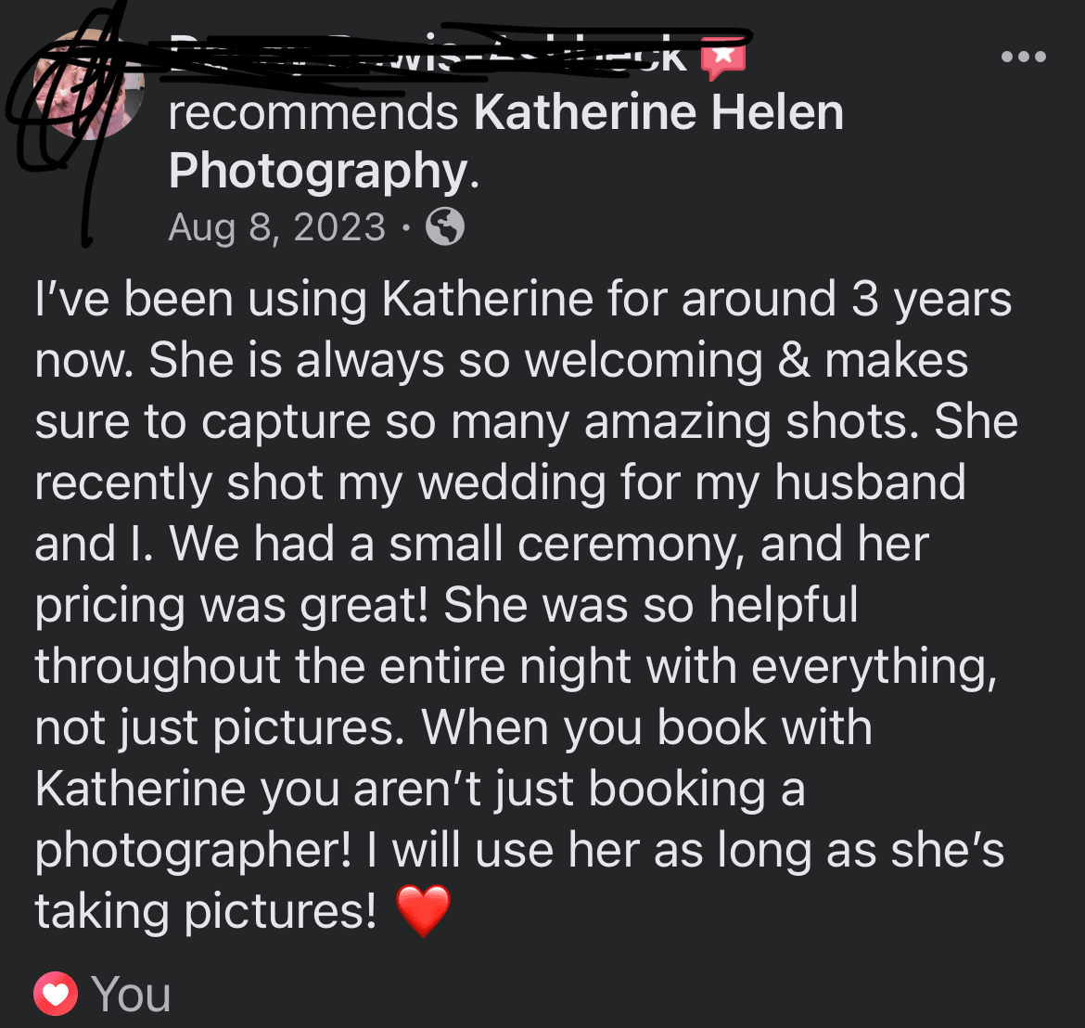This screenshot has height=1028, width=1085.
Task: Click the text not just pictures
Action: click(220, 729)
